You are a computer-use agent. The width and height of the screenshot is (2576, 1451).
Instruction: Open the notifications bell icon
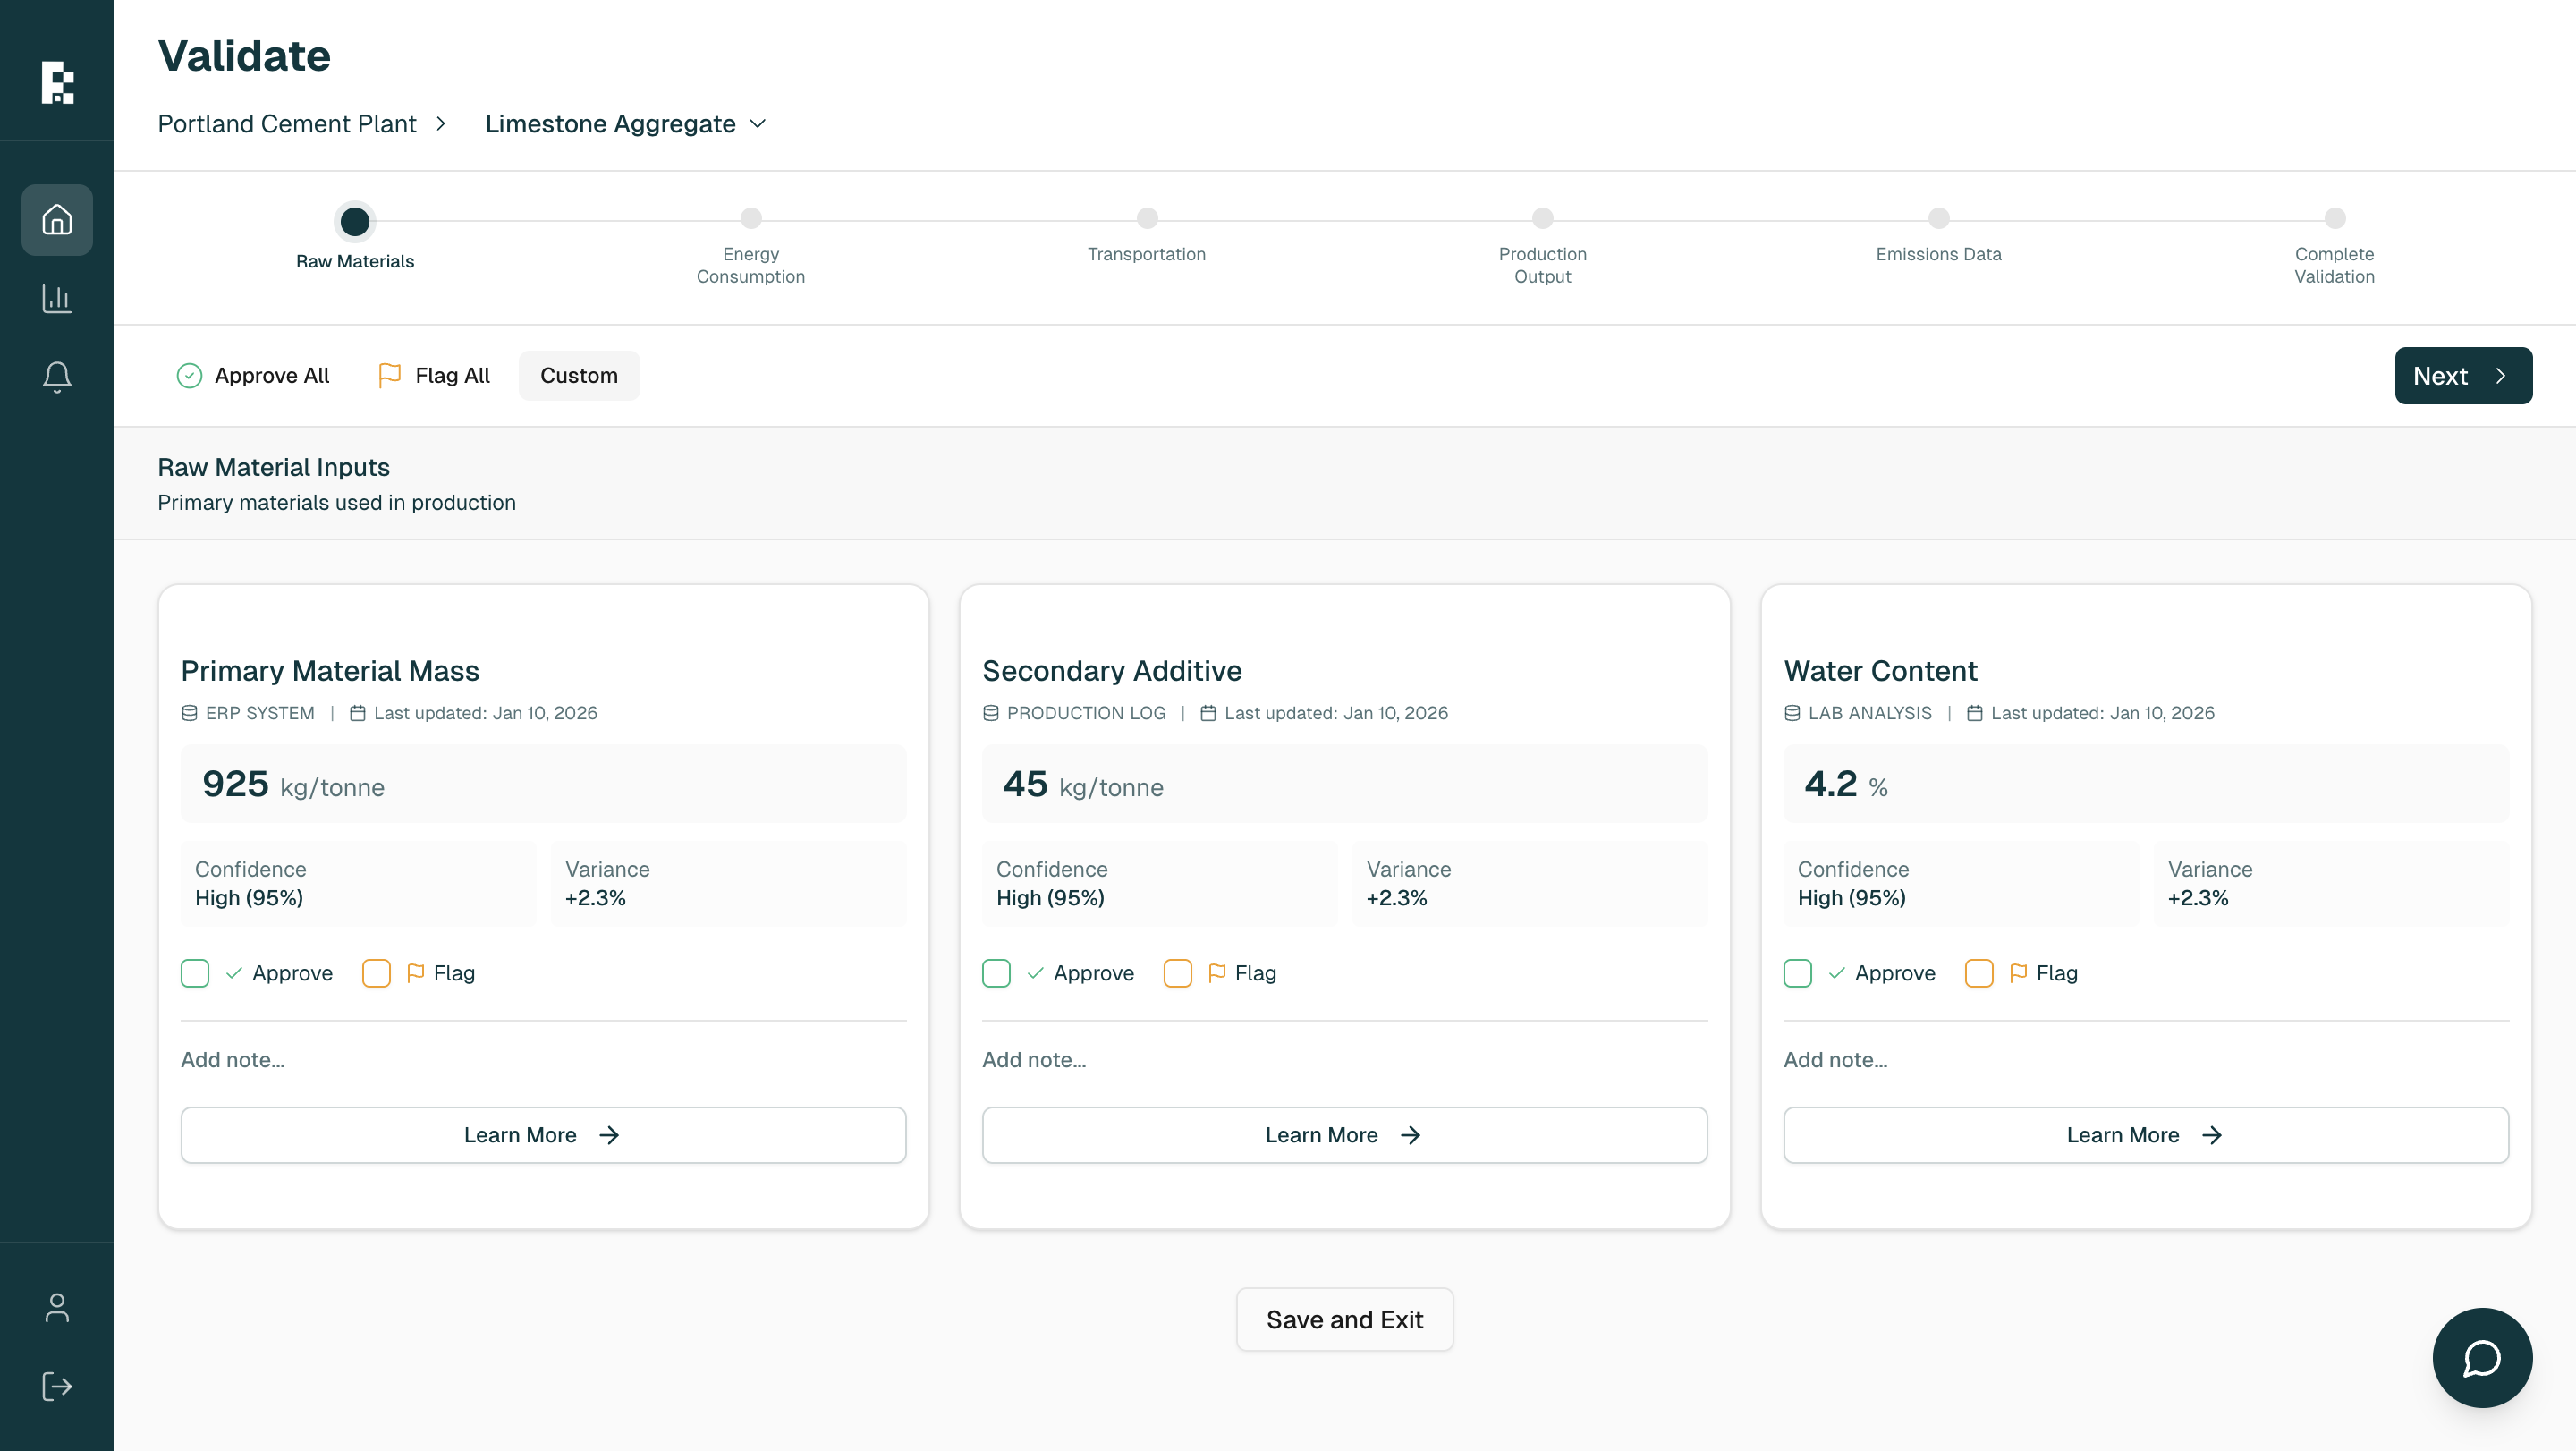coord(57,377)
